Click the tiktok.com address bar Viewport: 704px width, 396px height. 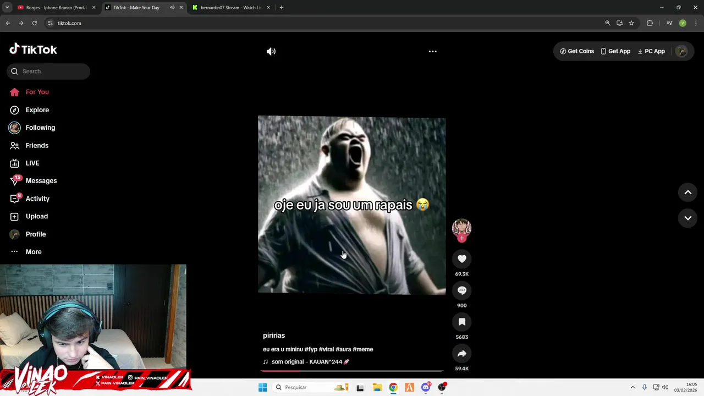(x=324, y=23)
